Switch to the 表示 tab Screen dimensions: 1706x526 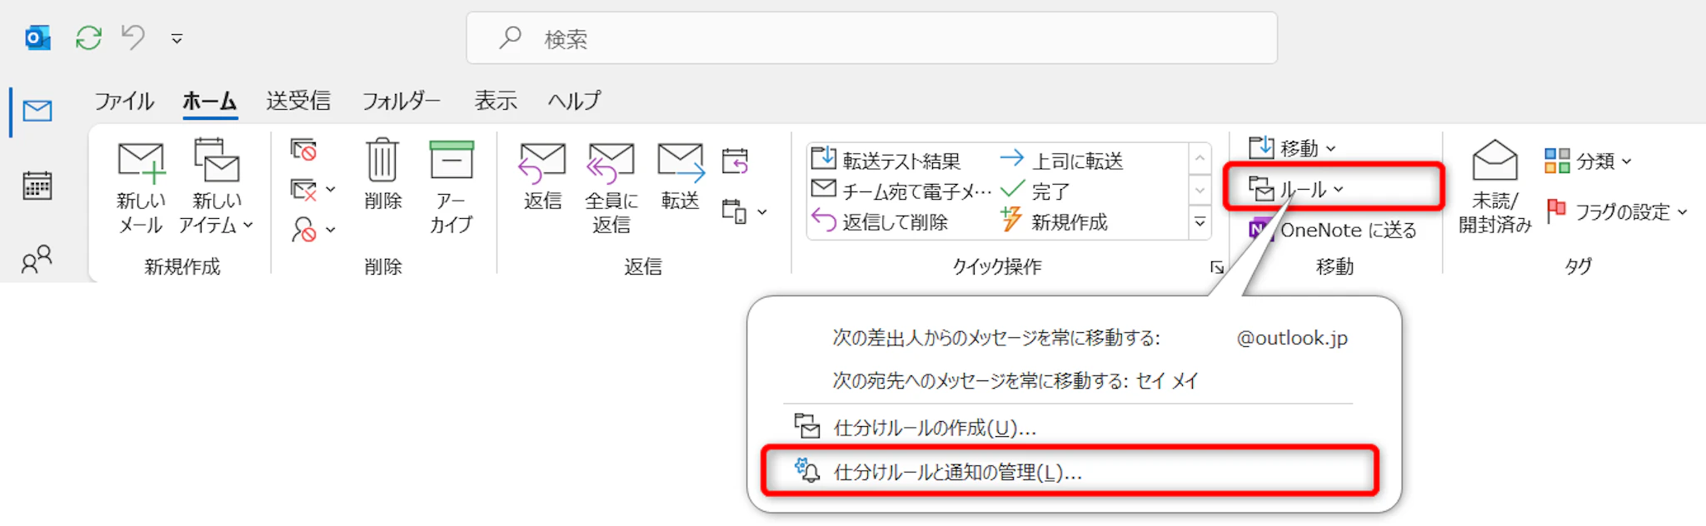[x=496, y=102]
